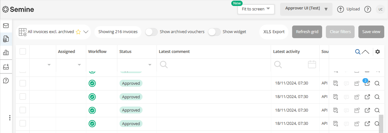This screenshot has height=133, width=388.
Task: Click the help question mark in top bar
Action: click(367, 9)
